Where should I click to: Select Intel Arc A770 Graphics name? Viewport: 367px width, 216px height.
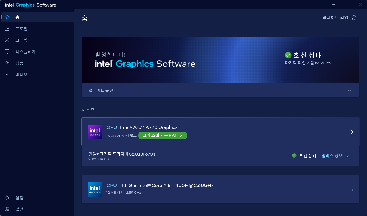(x=149, y=127)
